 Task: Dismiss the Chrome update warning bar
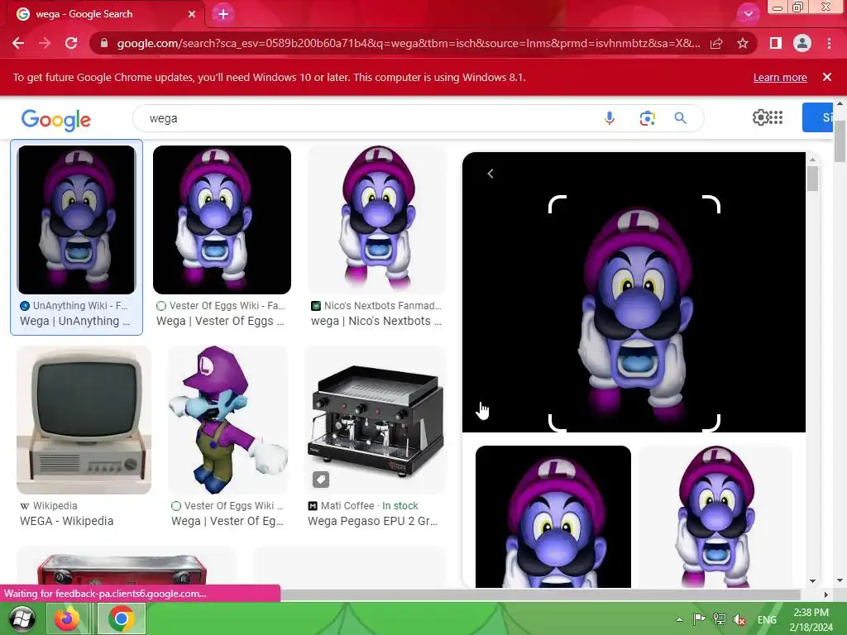[827, 77]
